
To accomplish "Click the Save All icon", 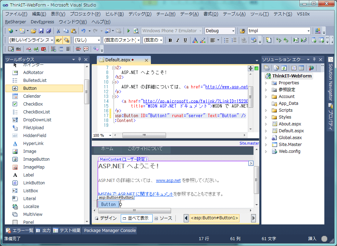I will [49, 31].
